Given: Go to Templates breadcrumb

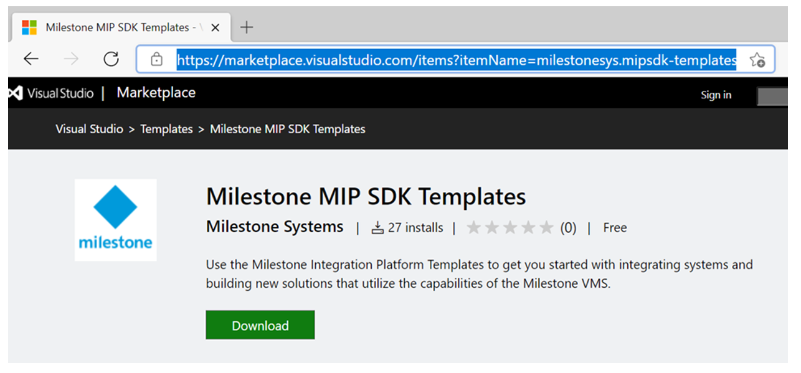Looking at the screenshot, I should click(166, 129).
